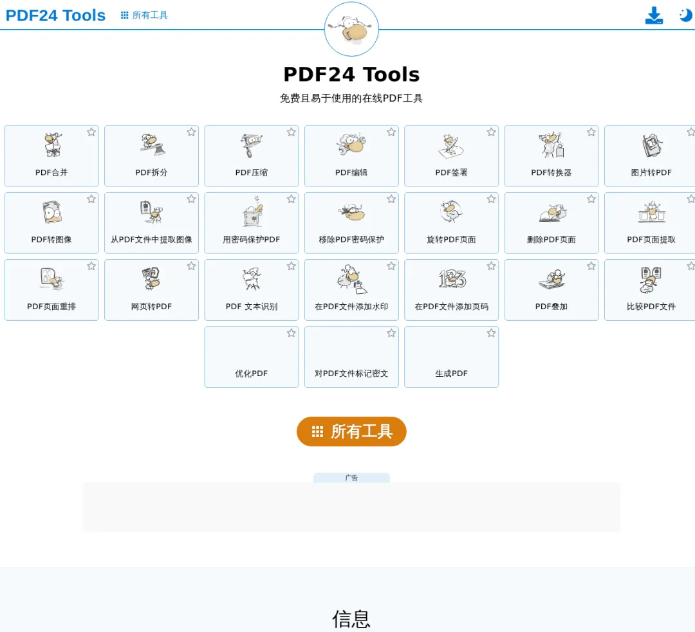Click the orange 所有工具 button
This screenshot has width=695, height=632.
[351, 431]
